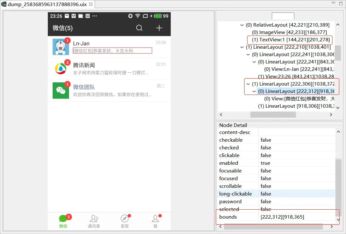346x234 pixels.
Task: Select View:[微信红包]恭喜发财 tree node
Action: click(x=299, y=99)
